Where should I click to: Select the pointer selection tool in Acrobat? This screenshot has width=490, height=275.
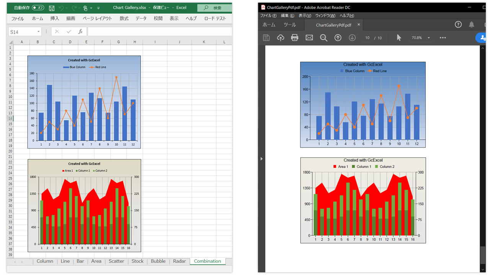[399, 38]
